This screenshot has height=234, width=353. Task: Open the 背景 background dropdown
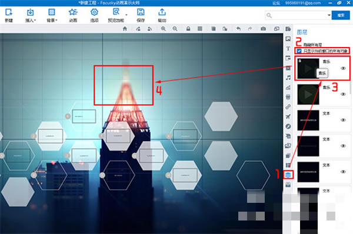pyautogui.click(x=52, y=15)
